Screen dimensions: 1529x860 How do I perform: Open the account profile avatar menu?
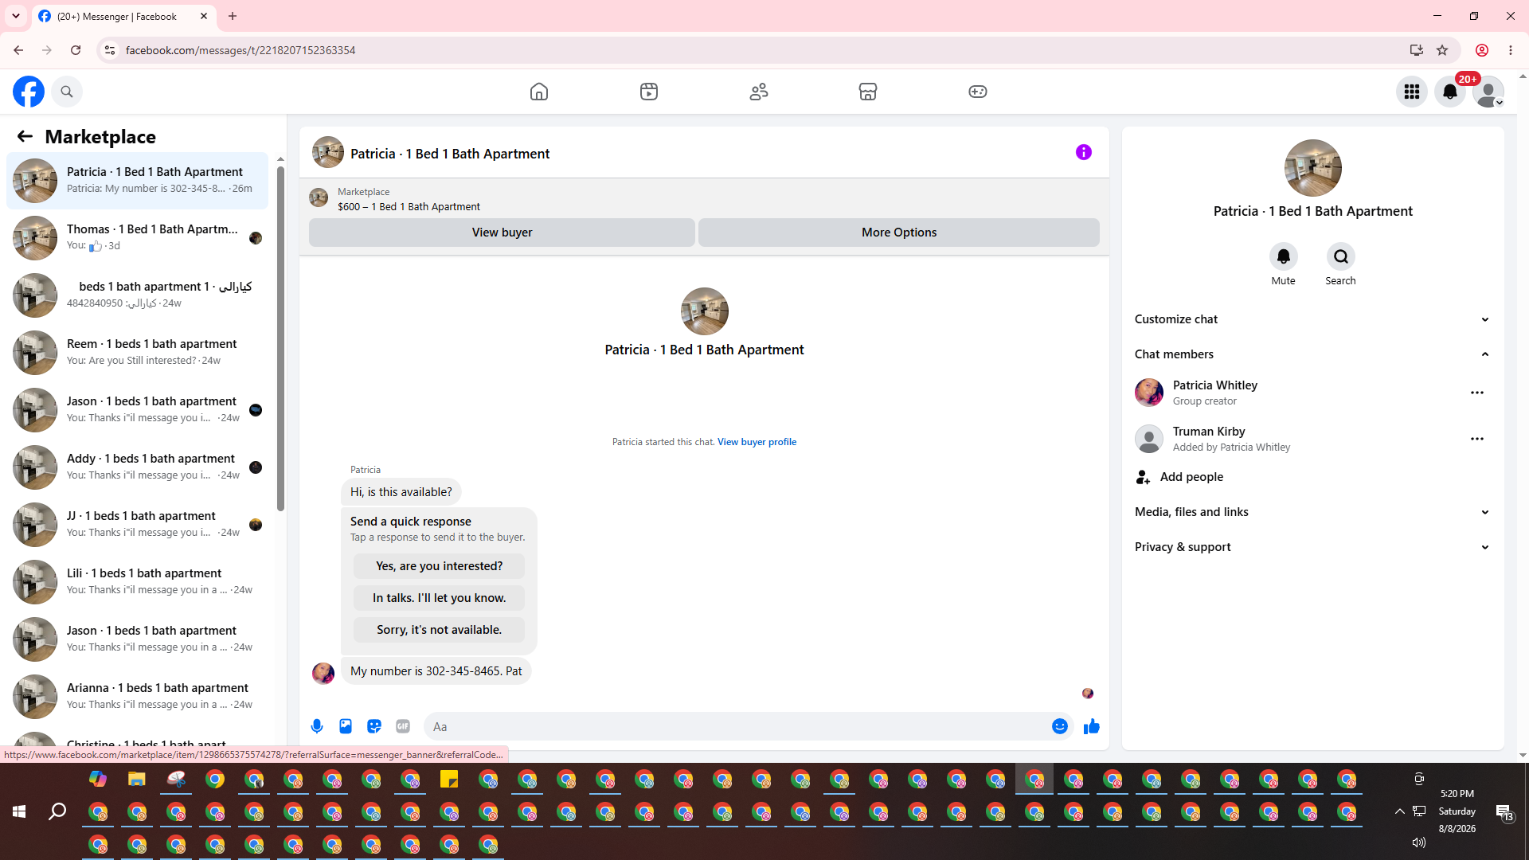1488,92
